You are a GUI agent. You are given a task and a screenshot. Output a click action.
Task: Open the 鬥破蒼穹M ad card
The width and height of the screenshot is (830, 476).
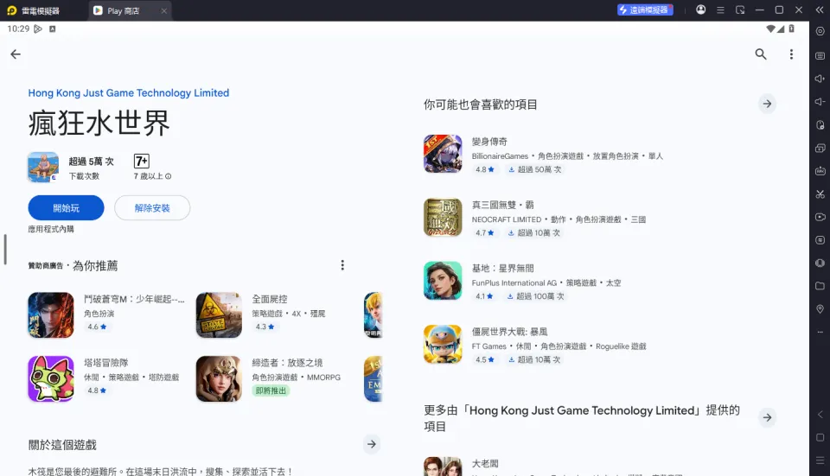[107, 314]
